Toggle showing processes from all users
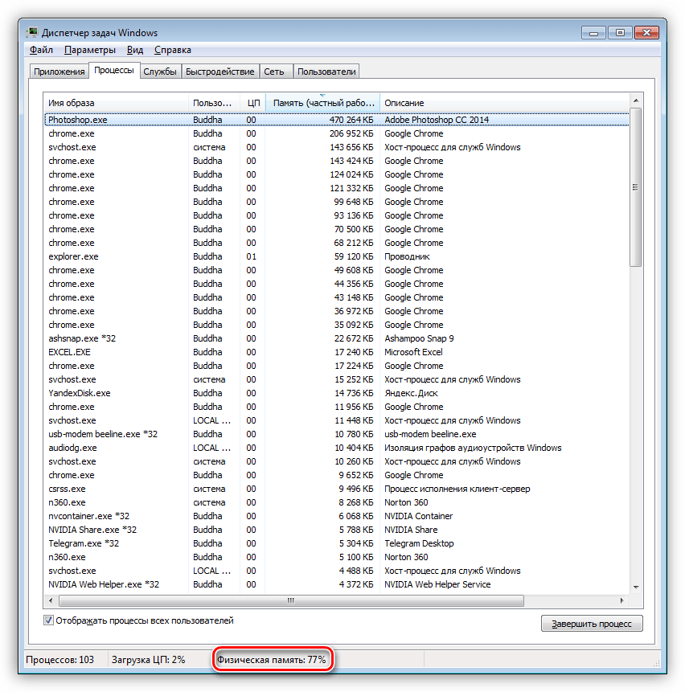This screenshot has width=685, height=692. click(49, 620)
